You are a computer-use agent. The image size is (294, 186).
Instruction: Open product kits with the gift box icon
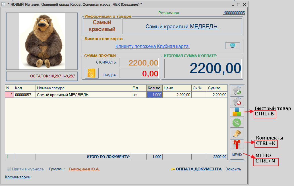click(x=237, y=144)
